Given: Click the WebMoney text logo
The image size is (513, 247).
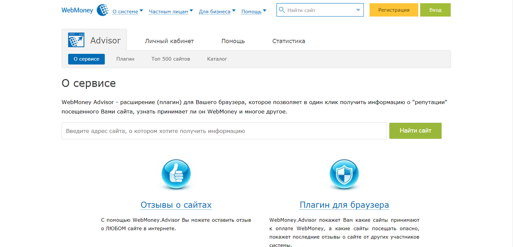Looking at the screenshot, I should coord(77,10).
